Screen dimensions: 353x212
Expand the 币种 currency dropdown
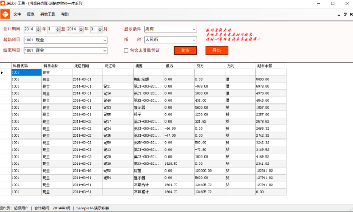coord(194,40)
